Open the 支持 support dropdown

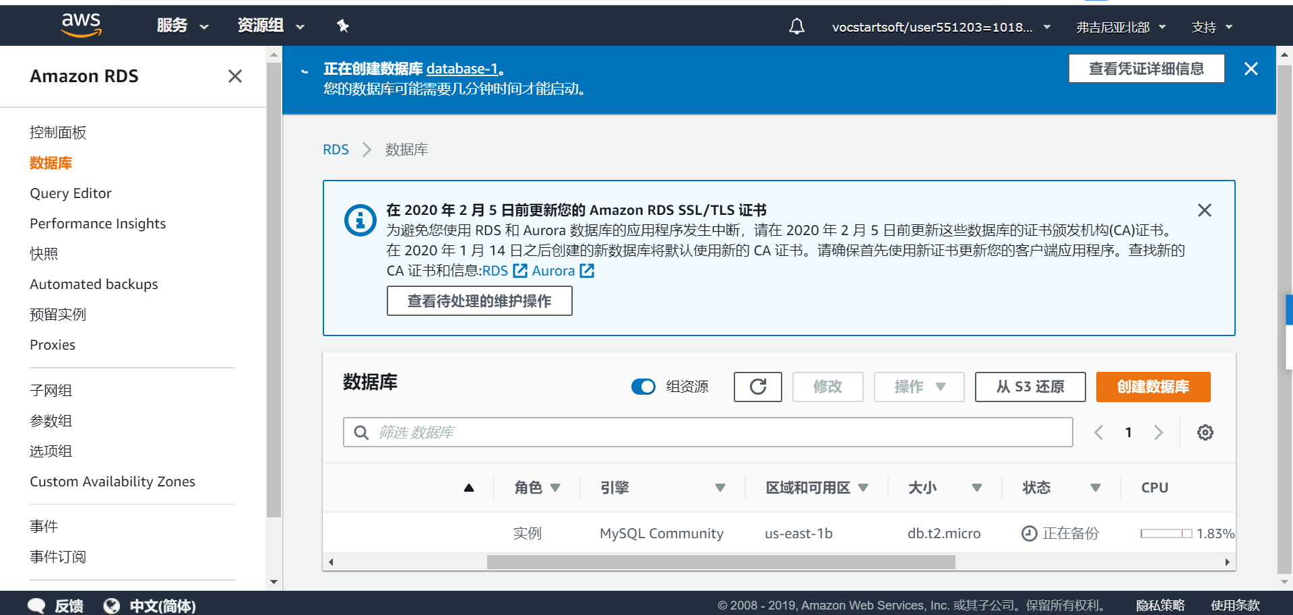1211,27
